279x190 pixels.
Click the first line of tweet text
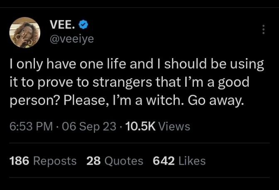137,65
